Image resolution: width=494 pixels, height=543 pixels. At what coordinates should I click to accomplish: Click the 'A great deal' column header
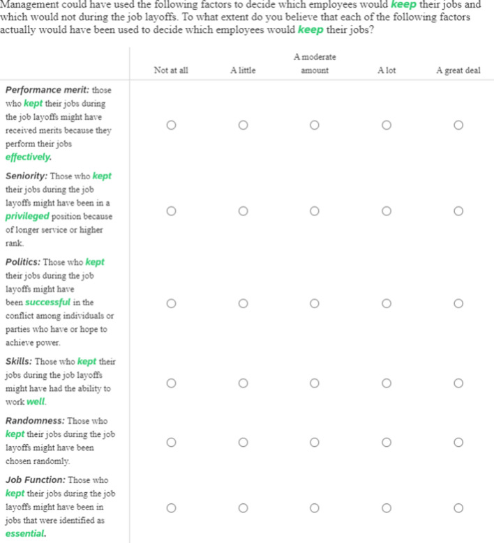point(458,70)
